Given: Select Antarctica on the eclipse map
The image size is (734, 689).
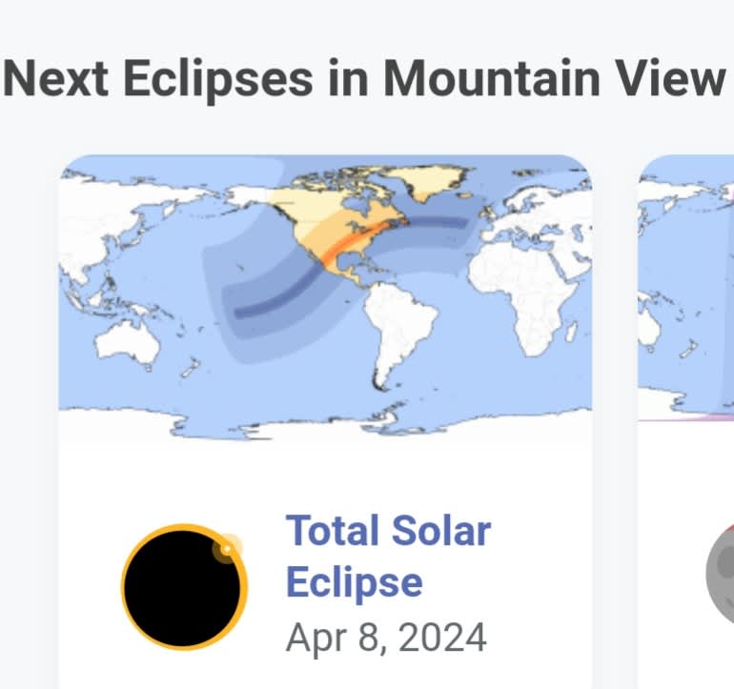Looking at the screenshot, I should (x=325, y=424).
